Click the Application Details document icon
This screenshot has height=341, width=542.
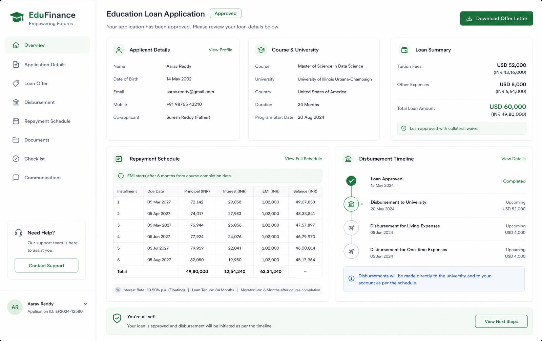click(16, 64)
